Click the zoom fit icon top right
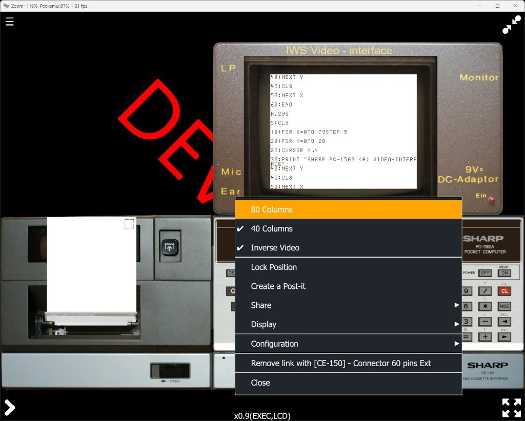The height and width of the screenshot is (421, 525). (512, 25)
